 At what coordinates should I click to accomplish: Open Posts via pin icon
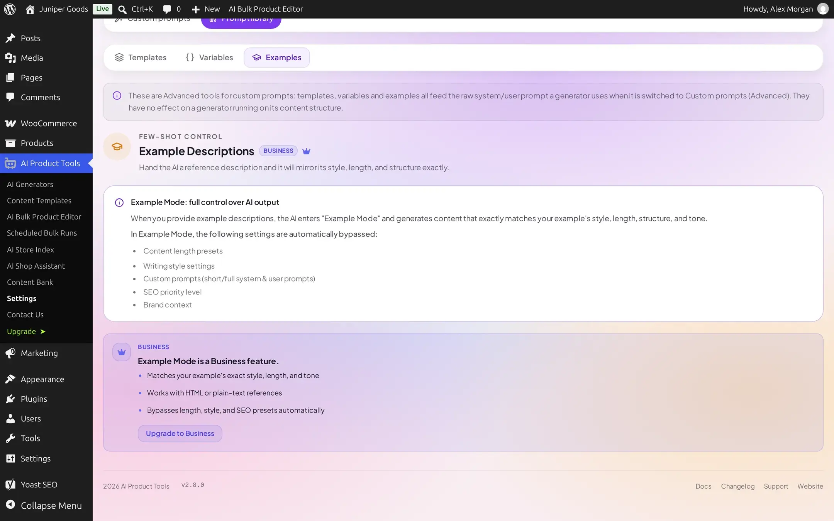tap(10, 38)
